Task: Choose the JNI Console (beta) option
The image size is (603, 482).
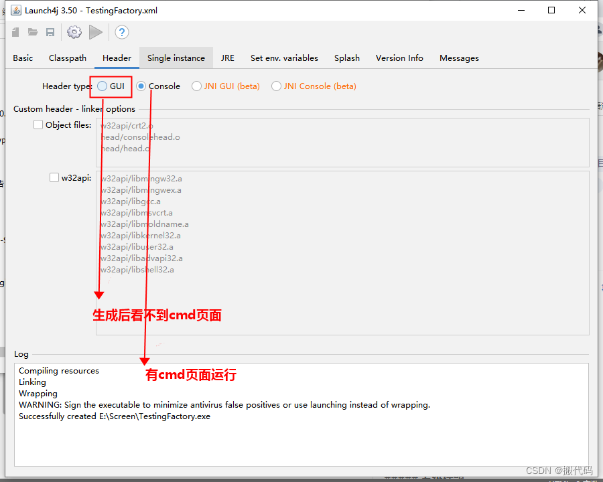Action: [276, 86]
